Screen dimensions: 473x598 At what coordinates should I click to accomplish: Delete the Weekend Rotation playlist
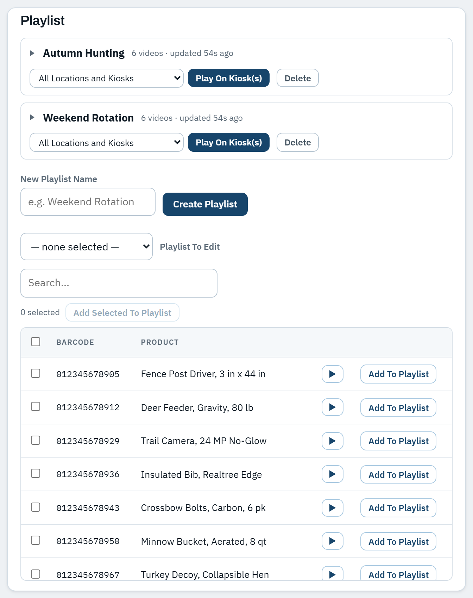pos(298,142)
